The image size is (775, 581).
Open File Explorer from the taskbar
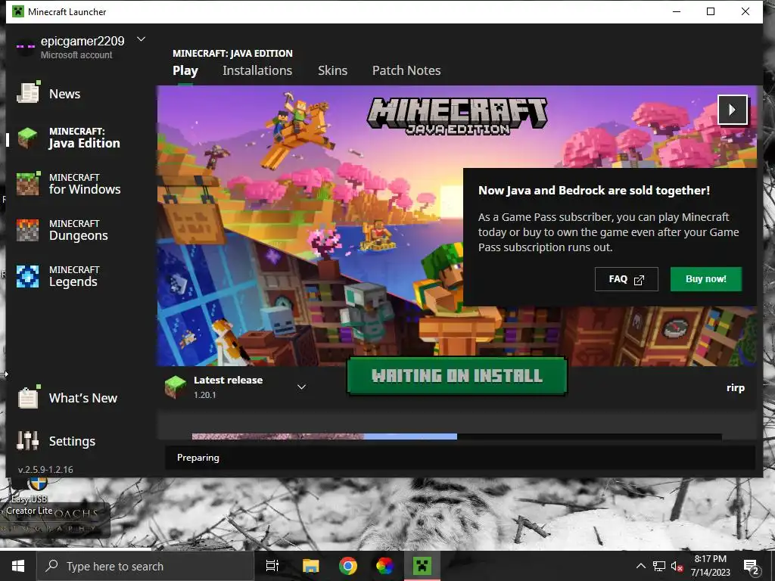(x=311, y=566)
